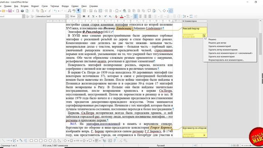This screenshot has height=148, width=263.
Task: Select the Callout shapes tool
Action: [90, 141]
